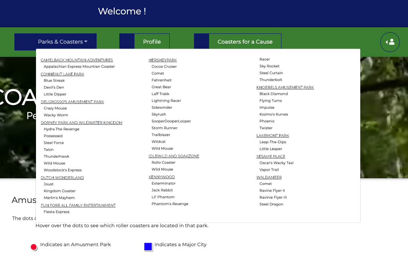Image resolution: width=408 pixels, height=261 pixels.
Task: Select Steel Dragon coaster
Action: (x=271, y=204)
